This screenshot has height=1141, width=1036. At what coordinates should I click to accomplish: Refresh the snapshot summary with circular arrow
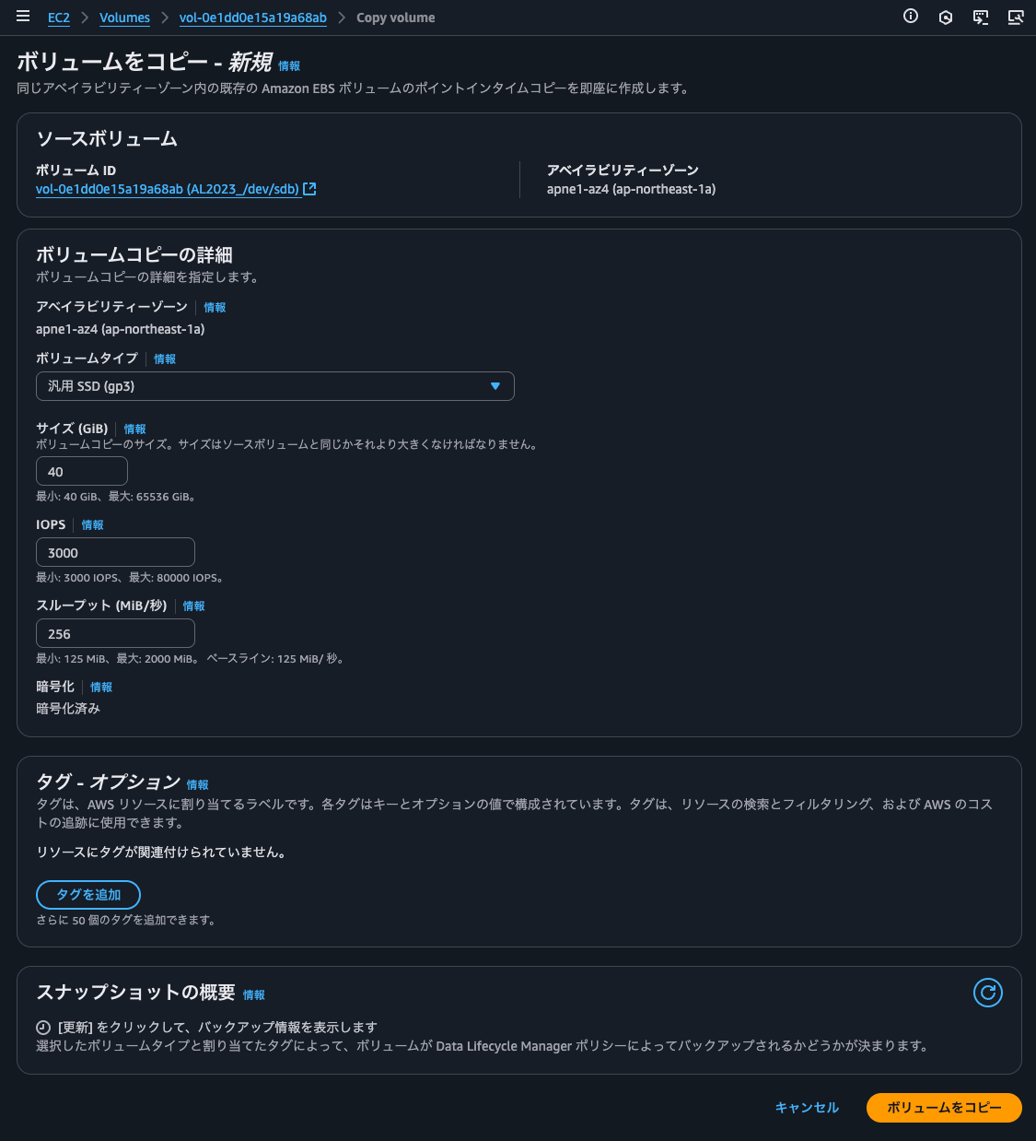pyautogui.click(x=988, y=993)
